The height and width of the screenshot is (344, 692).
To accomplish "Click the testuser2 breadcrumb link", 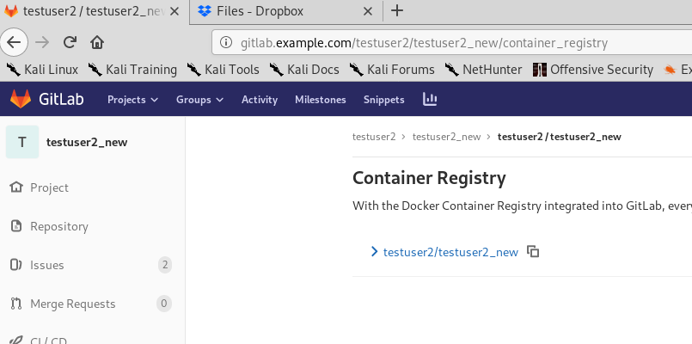I will tap(374, 137).
